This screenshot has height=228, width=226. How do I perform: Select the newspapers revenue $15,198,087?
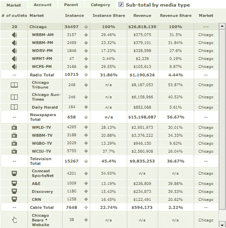point(142,117)
